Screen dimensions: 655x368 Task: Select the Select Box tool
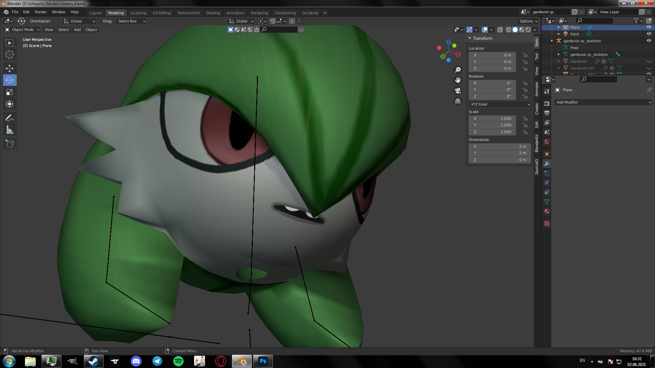[10, 43]
